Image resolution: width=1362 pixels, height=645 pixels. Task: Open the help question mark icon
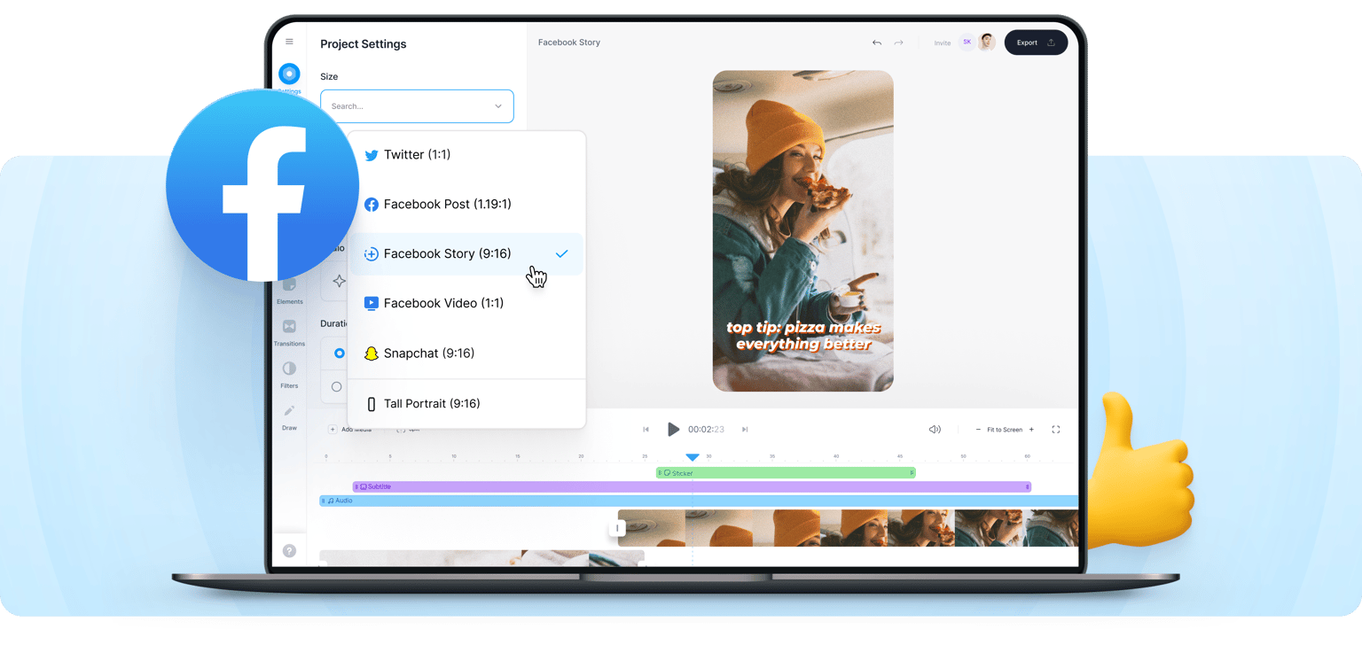point(289,551)
